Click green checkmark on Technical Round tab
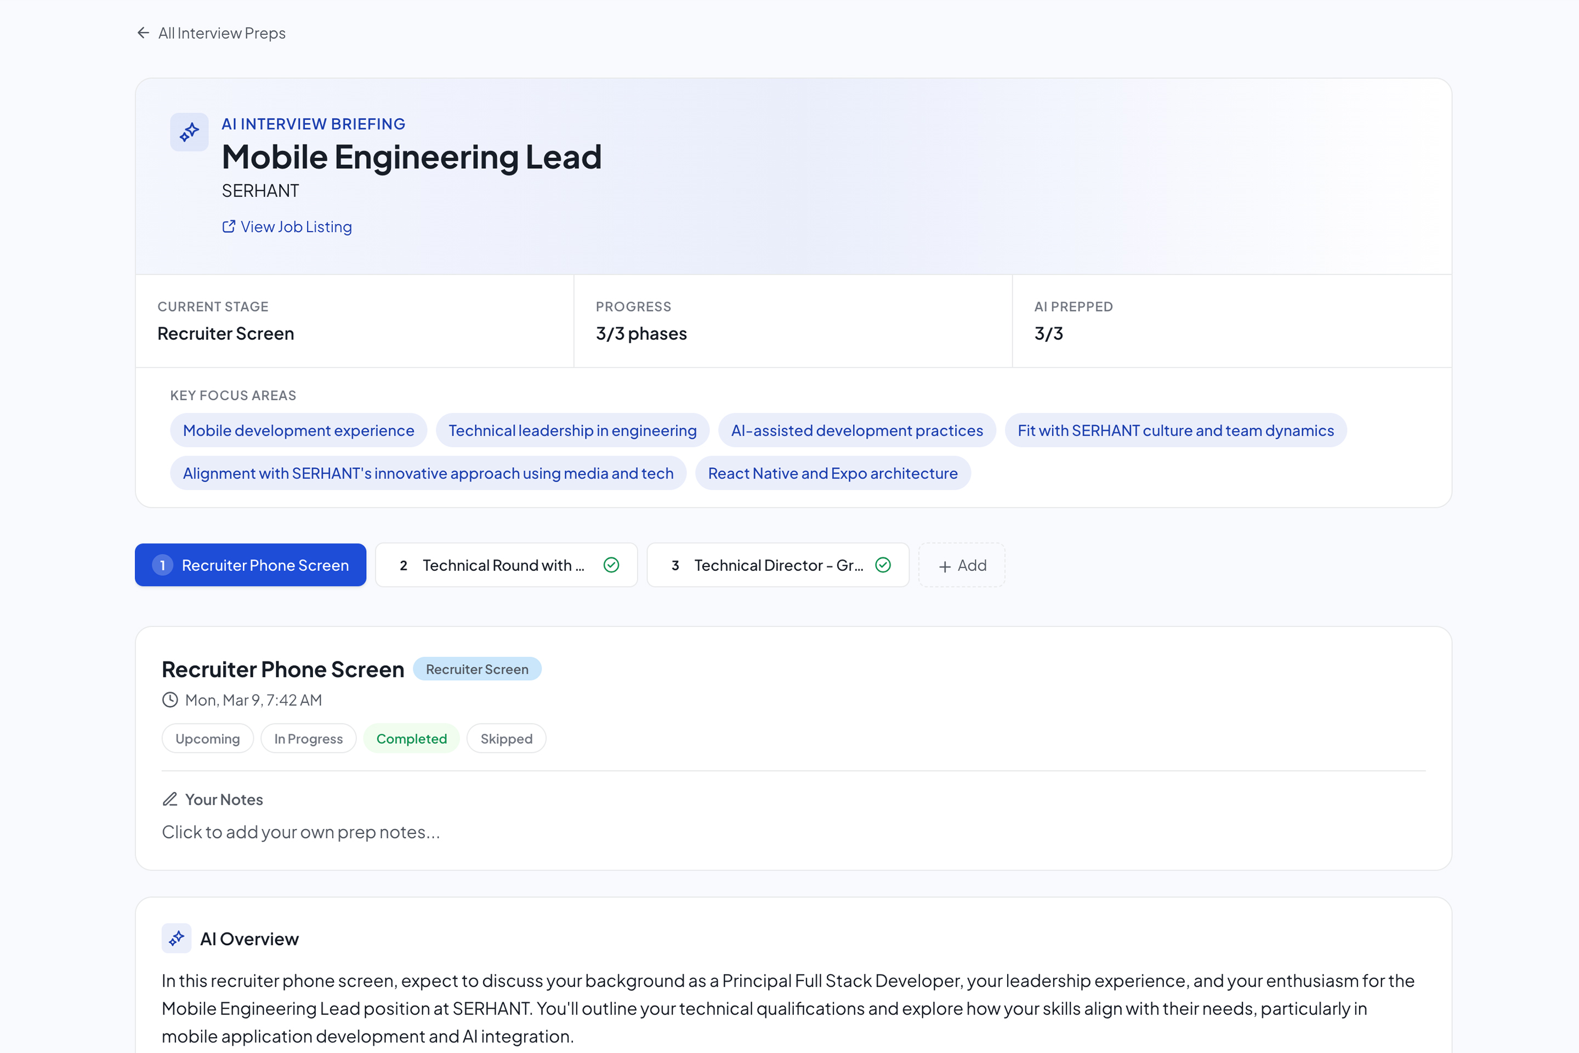Screen dimensions: 1579x1053 coord(611,565)
